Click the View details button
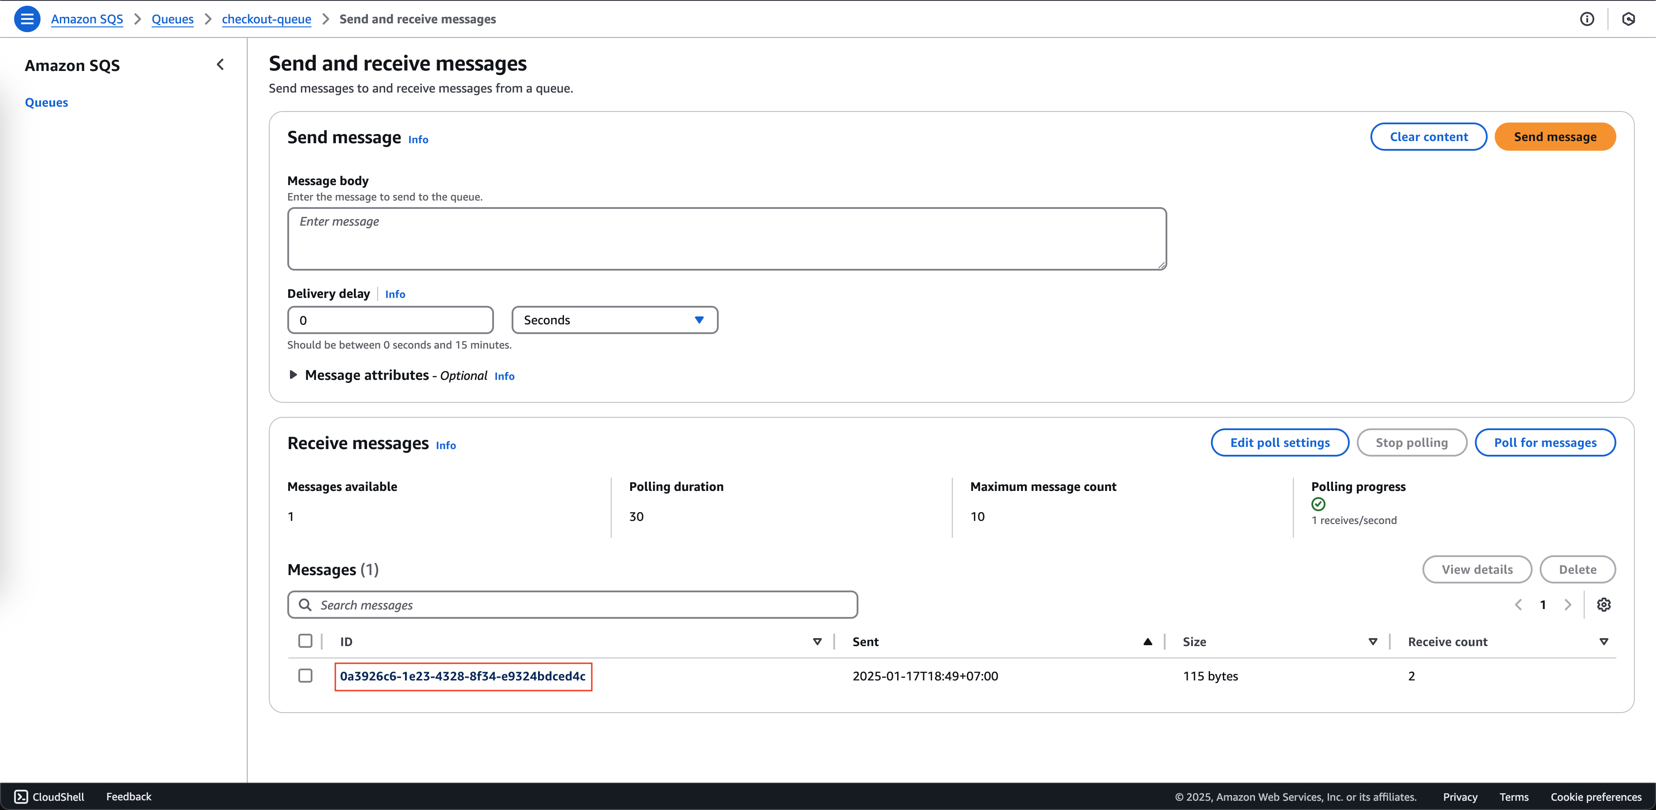1656x810 pixels. coord(1477,569)
